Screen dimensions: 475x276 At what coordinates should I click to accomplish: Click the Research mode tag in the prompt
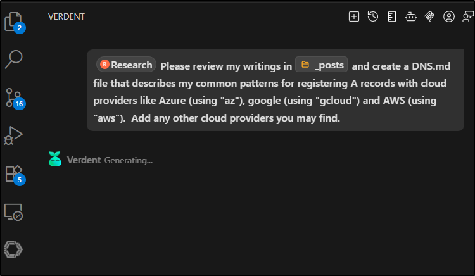126,65
